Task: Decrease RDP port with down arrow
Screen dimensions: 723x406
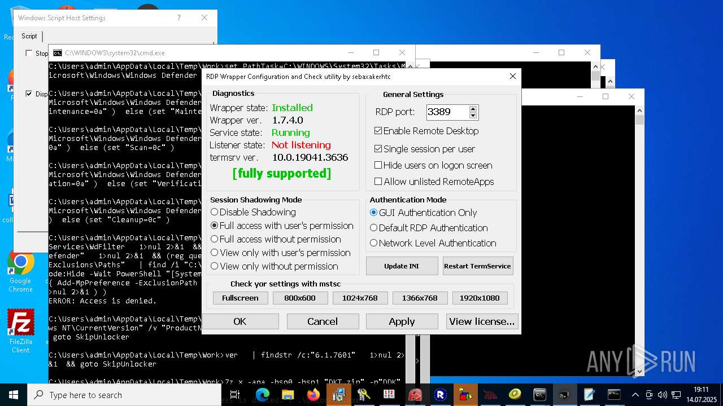Action: (x=473, y=115)
